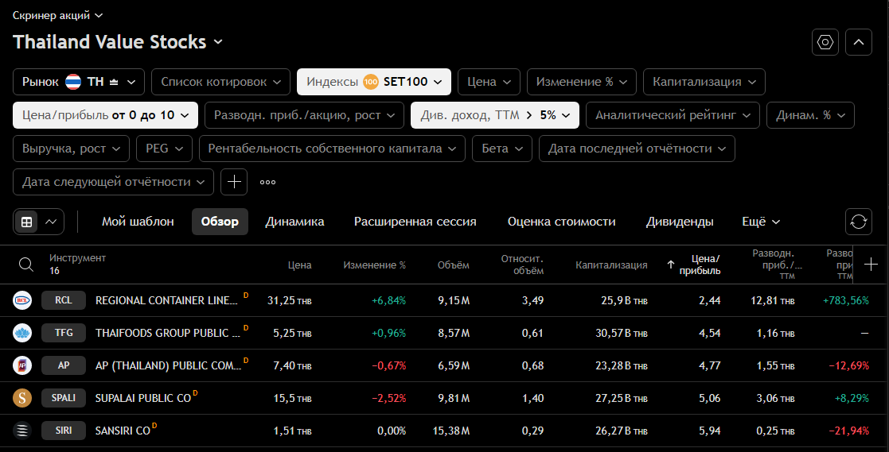Open the Динам. % filter
Screen dimensions: 889x452
coord(811,115)
